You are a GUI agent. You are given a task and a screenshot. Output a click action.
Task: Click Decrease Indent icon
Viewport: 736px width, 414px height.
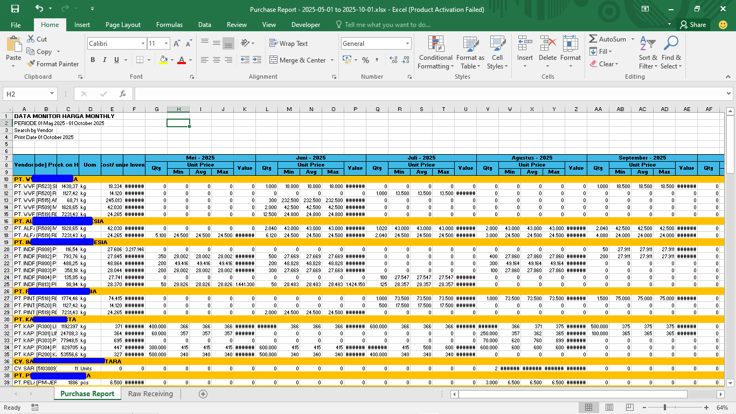[245, 60]
